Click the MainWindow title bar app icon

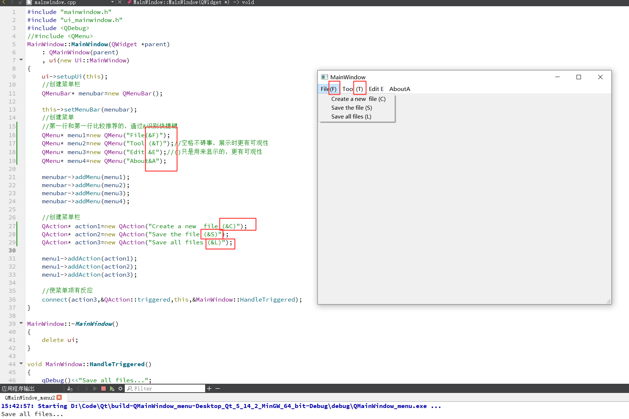point(324,77)
